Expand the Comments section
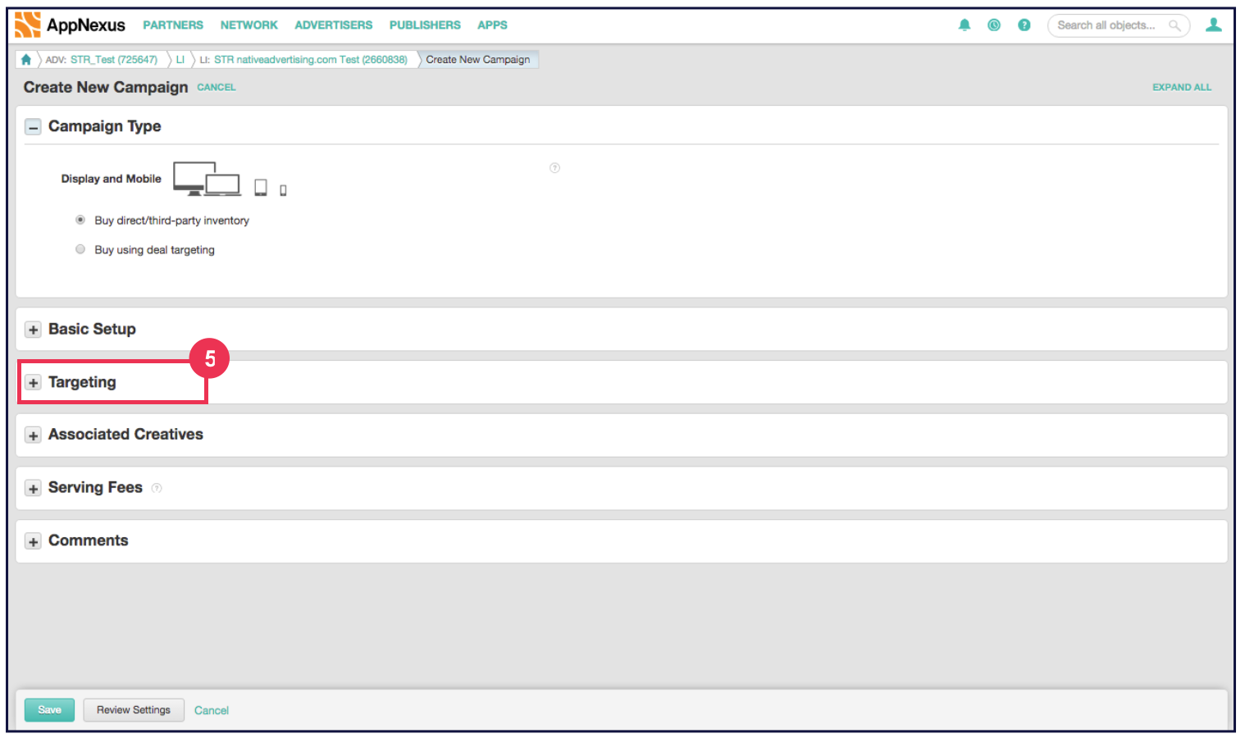Image resolution: width=1245 pixels, height=738 pixels. pyautogui.click(x=33, y=542)
